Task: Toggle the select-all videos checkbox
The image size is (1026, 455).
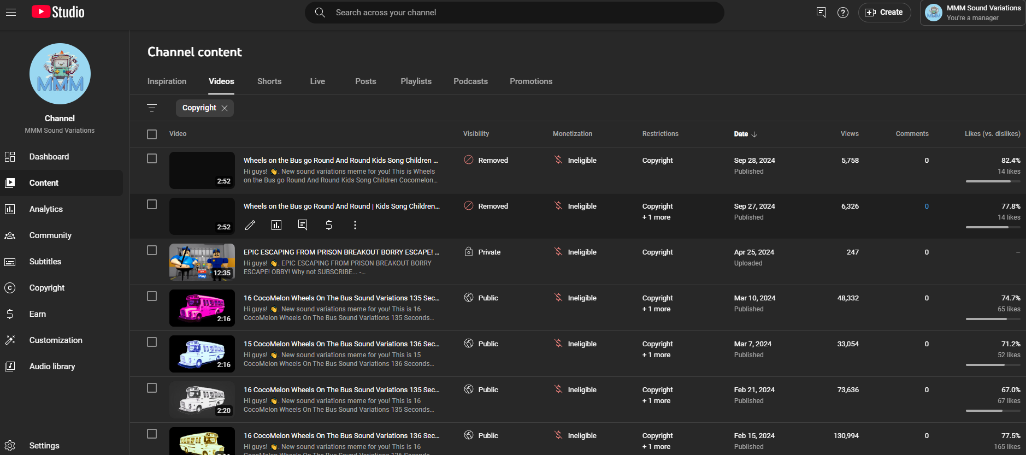Action: click(x=152, y=134)
